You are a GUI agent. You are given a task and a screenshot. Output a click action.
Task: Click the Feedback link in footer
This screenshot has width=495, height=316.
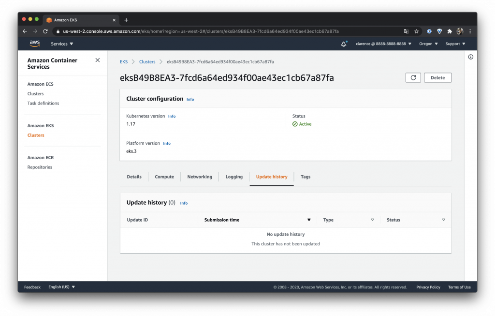coord(32,287)
